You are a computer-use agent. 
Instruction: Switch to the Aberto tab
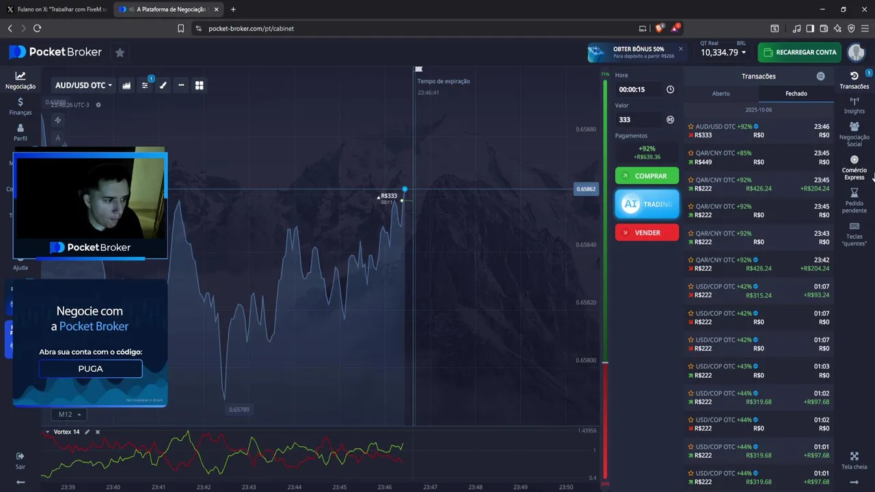pyautogui.click(x=721, y=94)
